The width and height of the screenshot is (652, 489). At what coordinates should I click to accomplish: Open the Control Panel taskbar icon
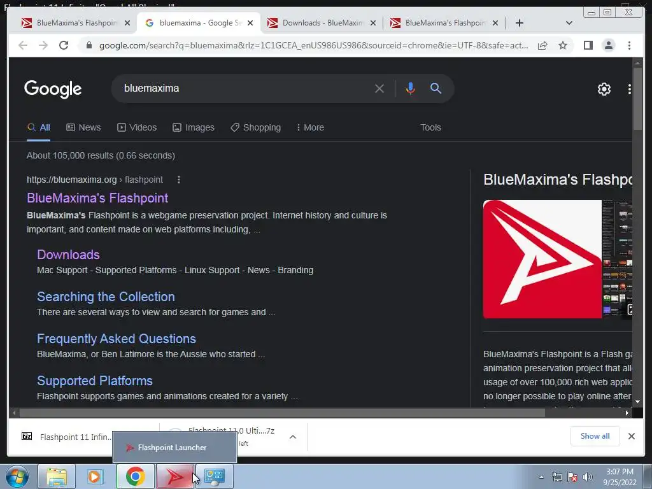(215, 476)
